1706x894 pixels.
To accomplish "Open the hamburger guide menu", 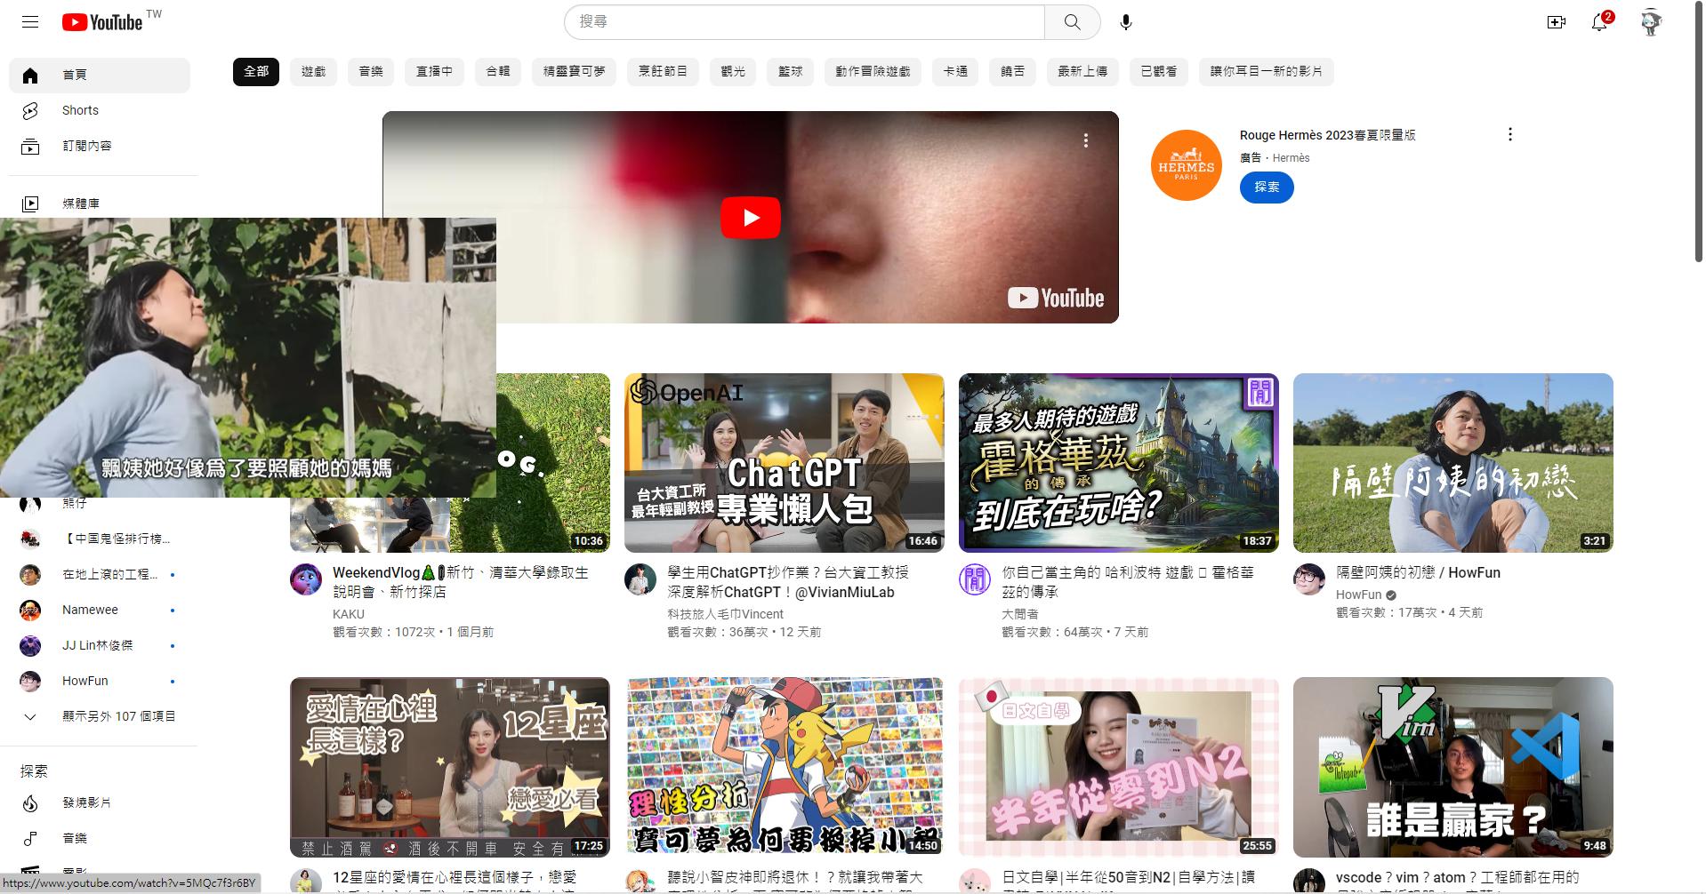I will tap(30, 22).
